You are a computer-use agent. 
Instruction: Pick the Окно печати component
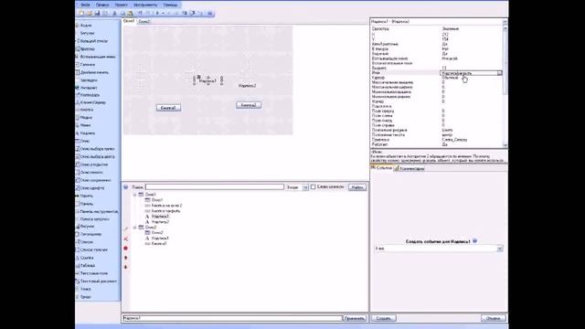91,173
